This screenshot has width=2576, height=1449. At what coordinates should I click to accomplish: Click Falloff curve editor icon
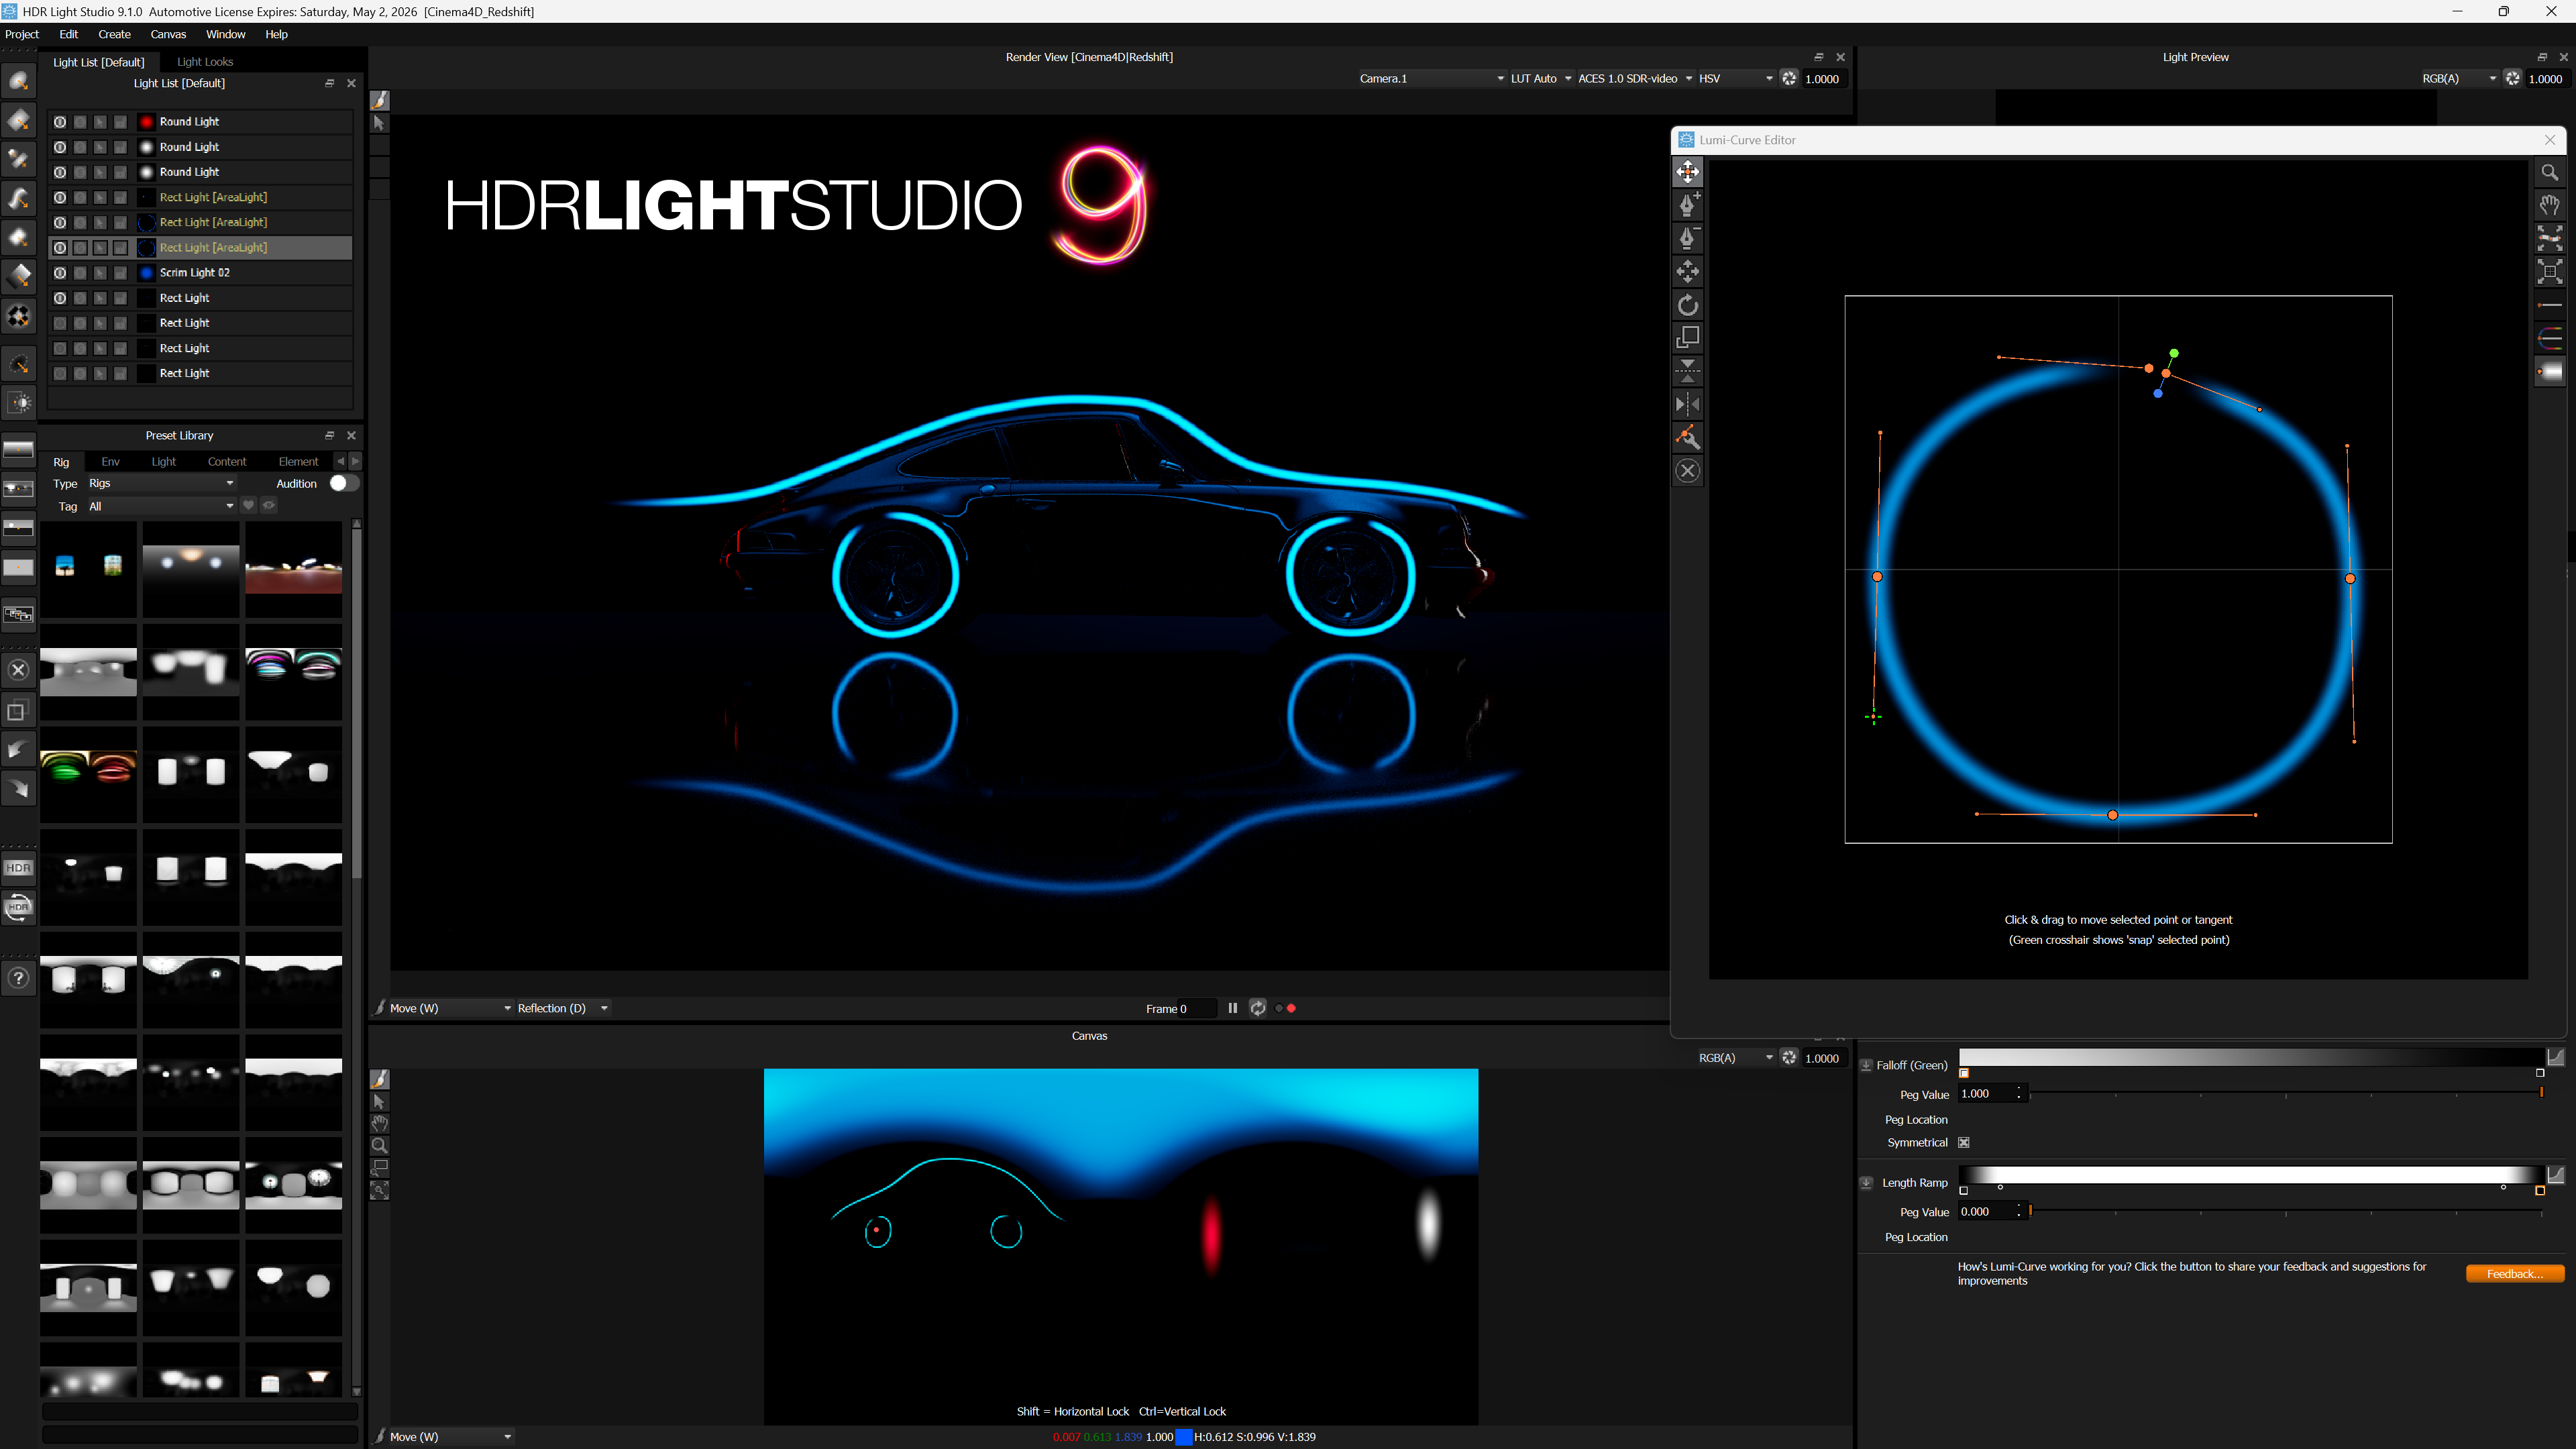[2555, 1057]
